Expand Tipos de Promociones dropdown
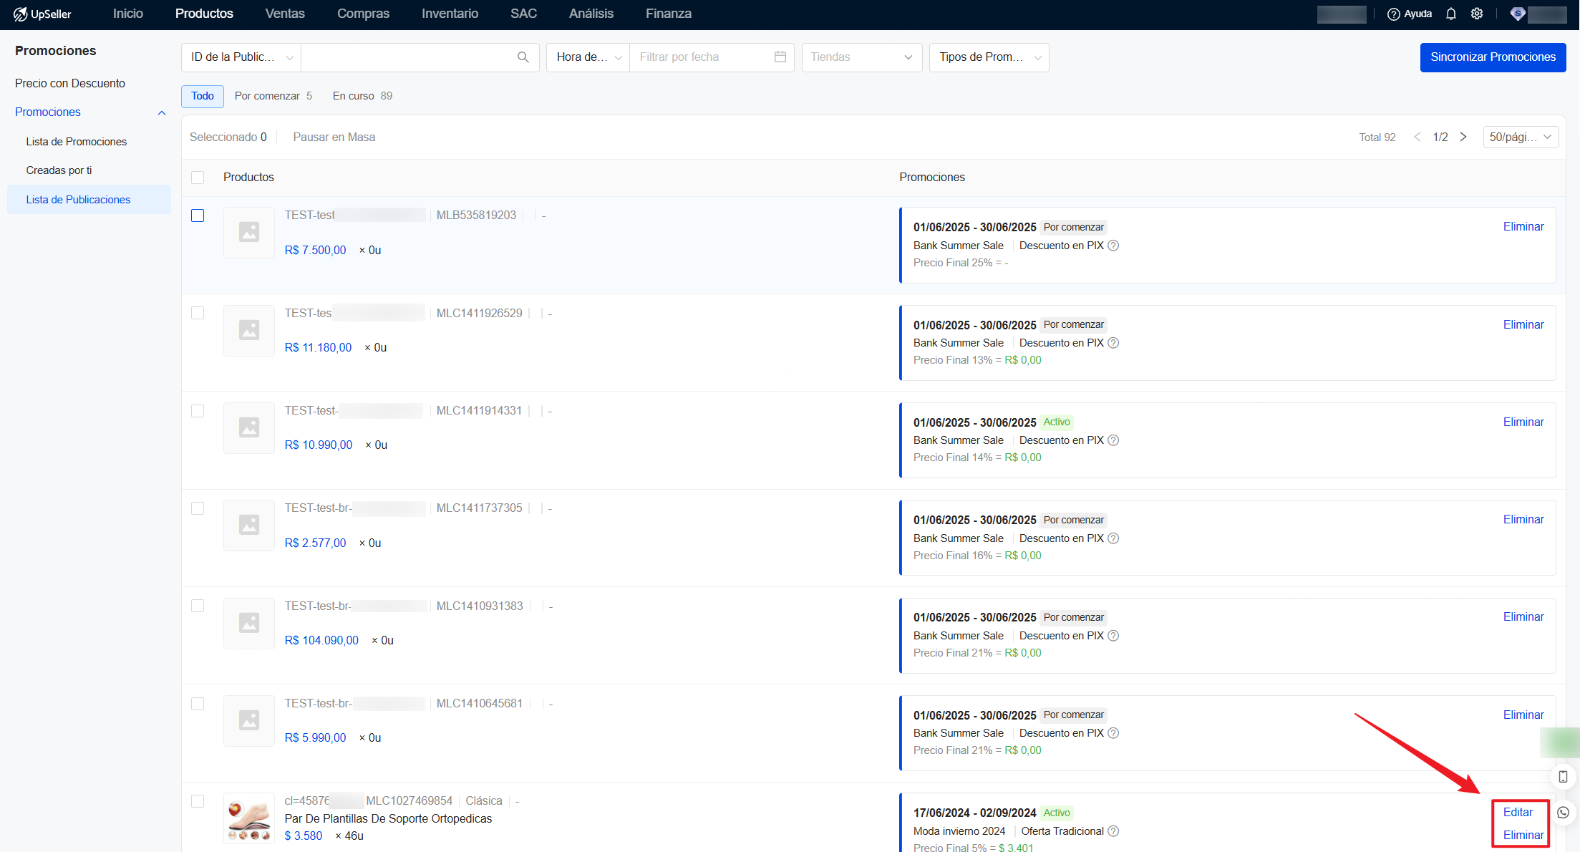Viewport: 1580px width, 852px height. 989,57
